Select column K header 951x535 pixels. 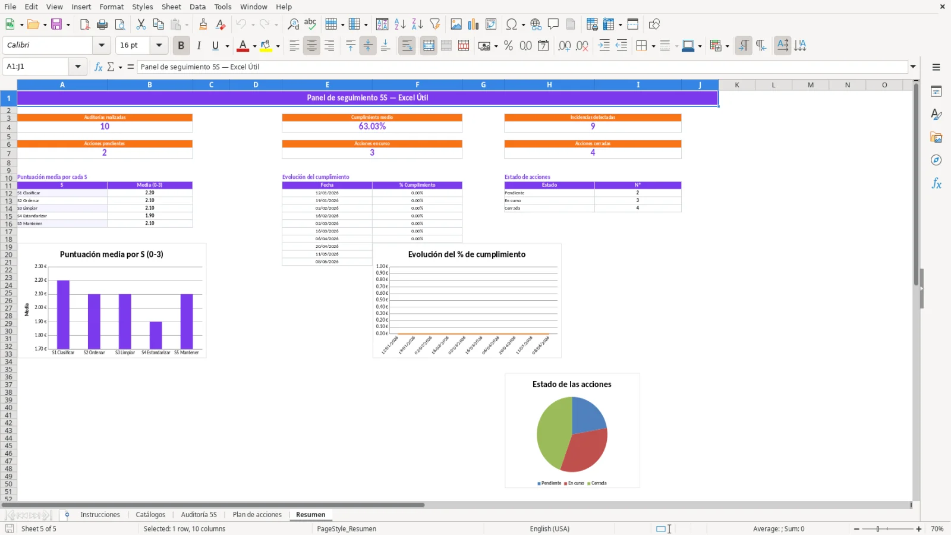pos(737,85)
